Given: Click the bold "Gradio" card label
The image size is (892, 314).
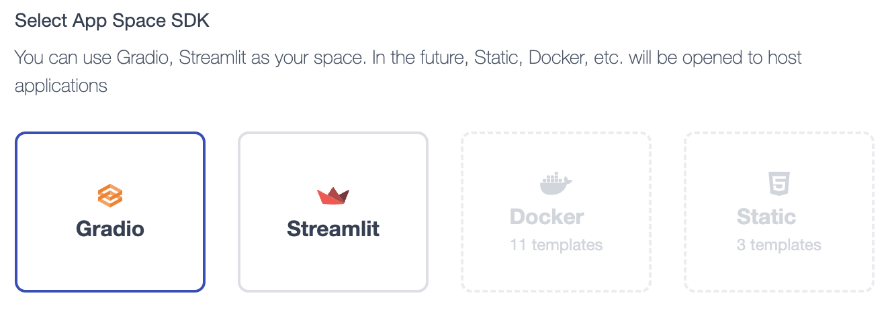Looking at the screenshot, I should 110,229.
